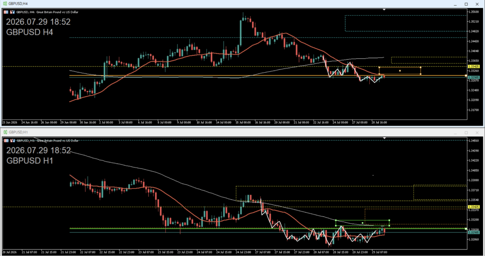Click the teal 1.32985 price label on the H1 chart

point(474,232)
